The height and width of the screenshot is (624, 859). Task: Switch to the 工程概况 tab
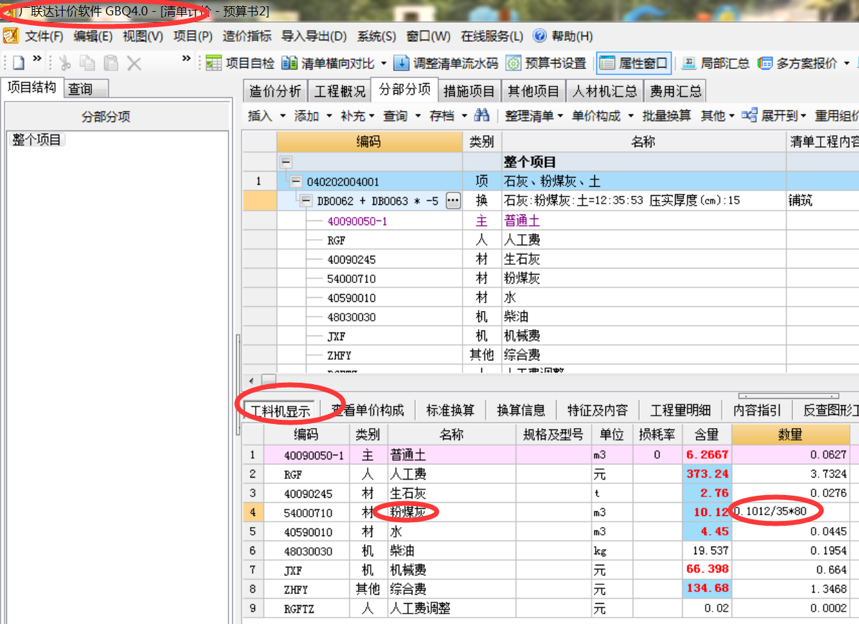pyautogui.click(x=340, y=91)
